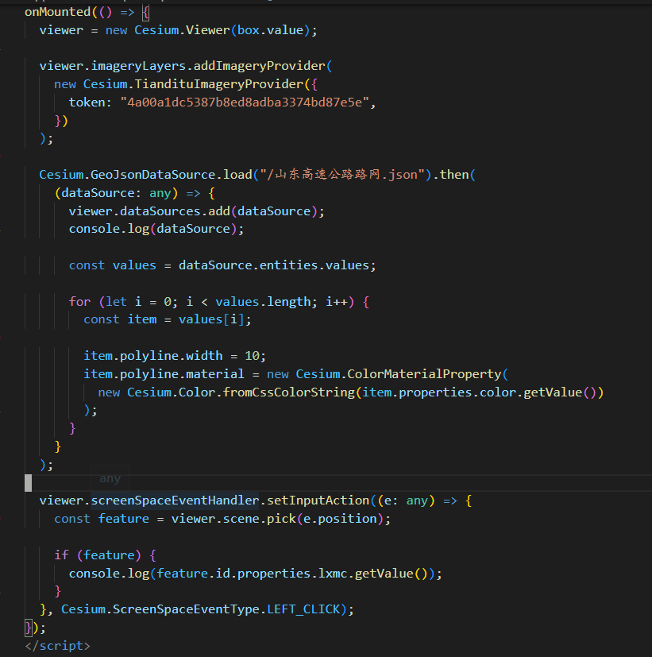Click the hover tooltip showing 'any'

tap(110, 478)
